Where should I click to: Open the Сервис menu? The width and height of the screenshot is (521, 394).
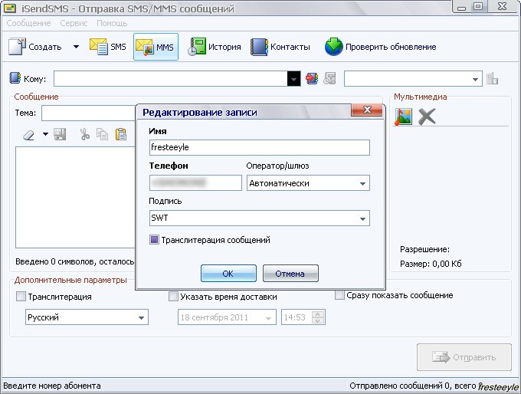[74, 24]
